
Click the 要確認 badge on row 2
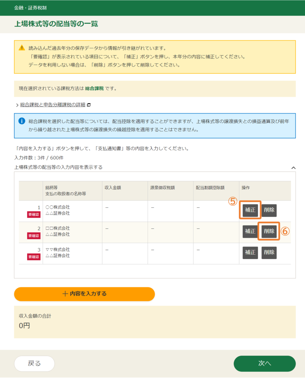[34, 236]
